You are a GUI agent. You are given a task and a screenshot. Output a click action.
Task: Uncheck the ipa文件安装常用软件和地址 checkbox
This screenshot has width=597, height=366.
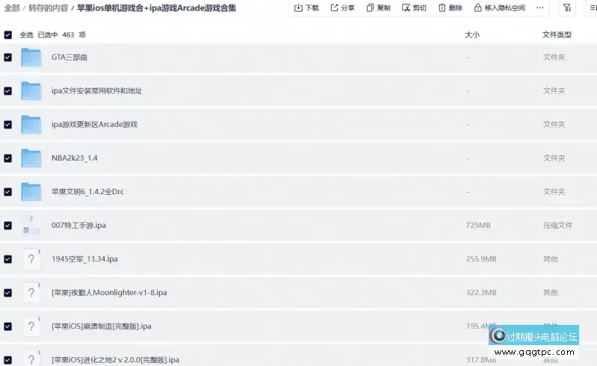point(7,90)
